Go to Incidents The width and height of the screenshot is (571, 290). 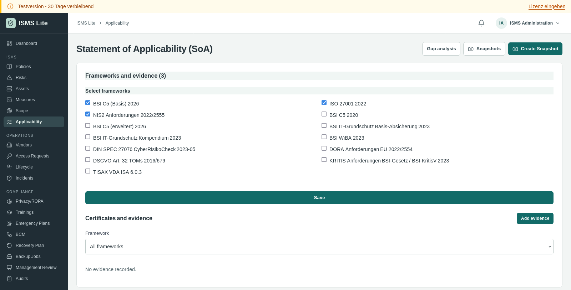pos(34,178)
